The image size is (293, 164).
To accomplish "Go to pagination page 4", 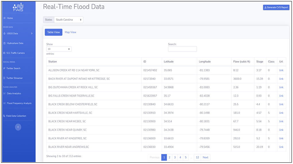I will pyautogui.click(x=180, y=157).
